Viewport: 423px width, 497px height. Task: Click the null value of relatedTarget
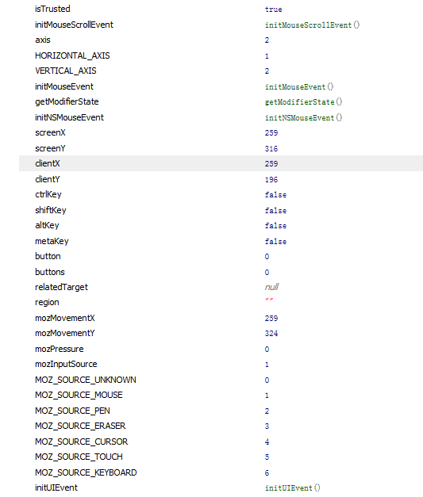click(271, 287)
